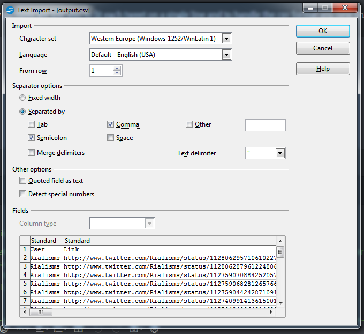Enable the Other separator checkbox
This screenshot has width=364, height=334.
(189, 124)
